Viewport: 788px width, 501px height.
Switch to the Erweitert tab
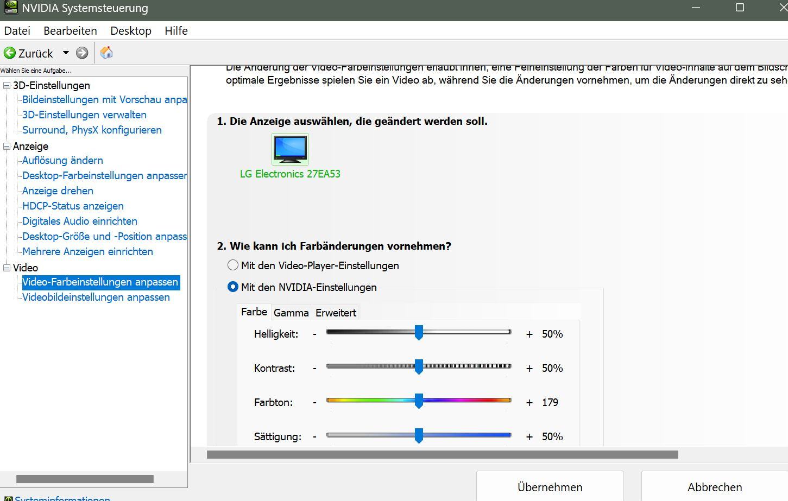coord(336,313)
